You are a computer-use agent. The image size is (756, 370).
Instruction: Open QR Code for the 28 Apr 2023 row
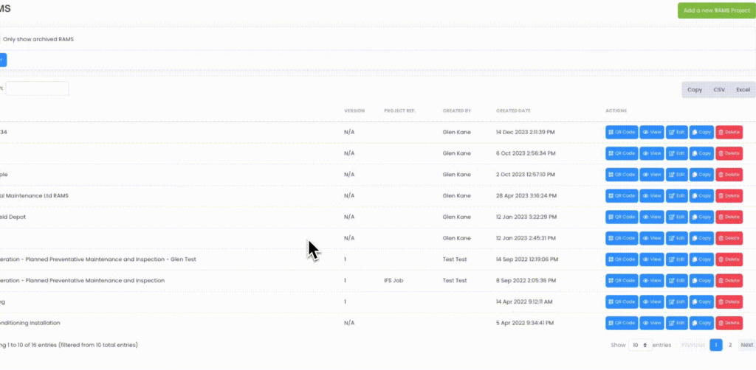click(x=622, y=196)
